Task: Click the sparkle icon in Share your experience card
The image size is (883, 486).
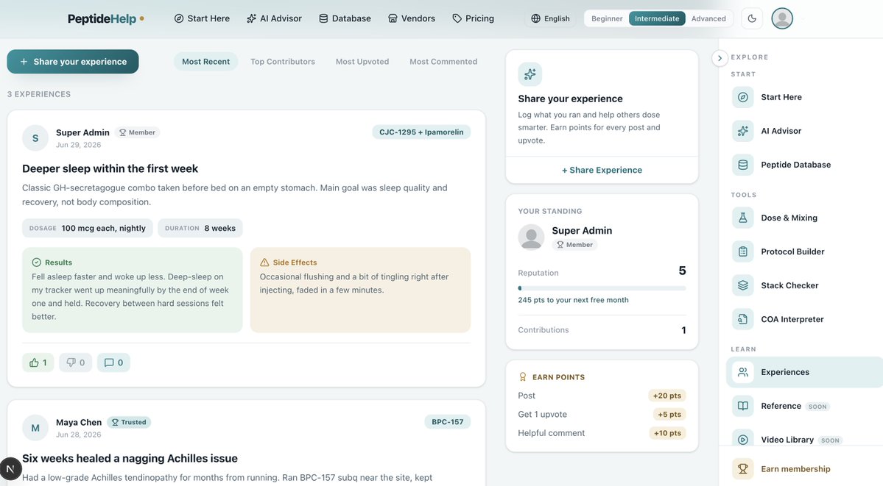Action: tap(530, 74)
